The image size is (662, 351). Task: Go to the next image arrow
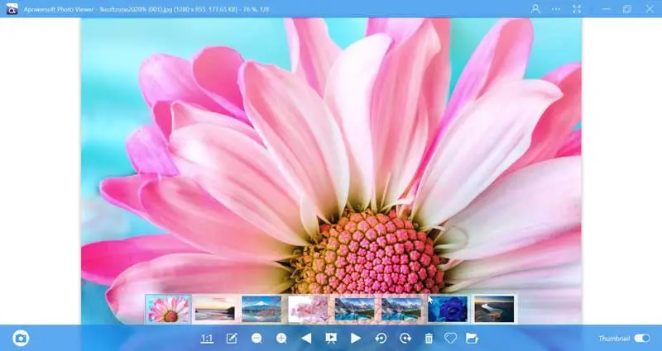356,339
